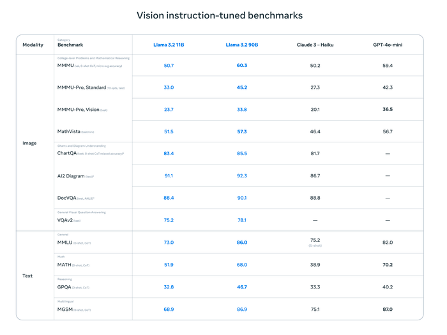Click the MathVista benchmark name
Image resolution: width=447 pixels, height=335 pixels.
click(69, 131)
